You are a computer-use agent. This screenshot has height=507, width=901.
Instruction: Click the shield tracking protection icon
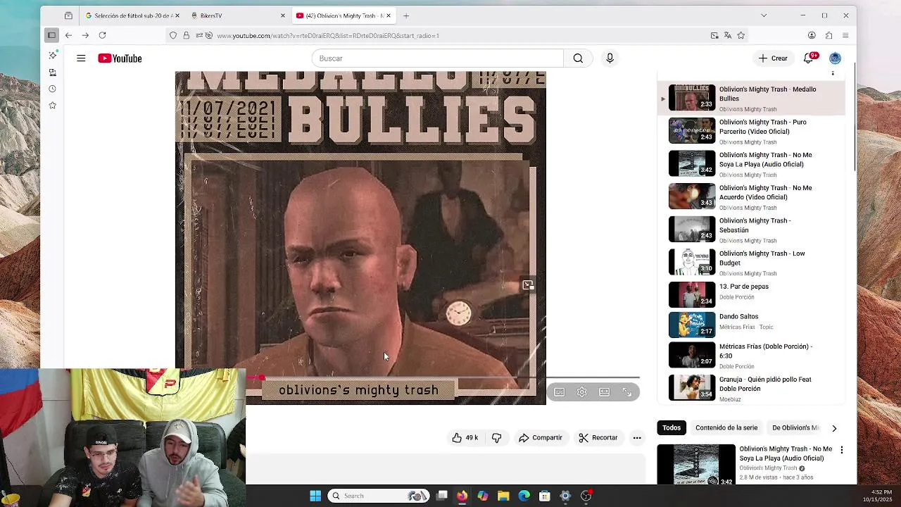click(x=173, y=35)
